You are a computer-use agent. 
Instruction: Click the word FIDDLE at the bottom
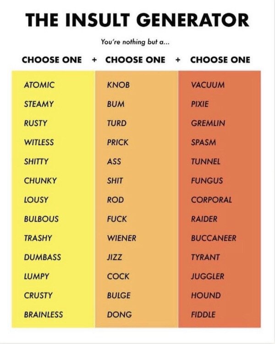pyautogui.click(x=203, y=315)
